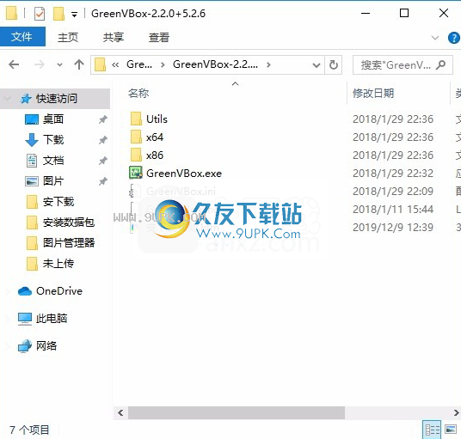
Task: Customize quick access toolbar dropdown arrow
Action: 74,14
